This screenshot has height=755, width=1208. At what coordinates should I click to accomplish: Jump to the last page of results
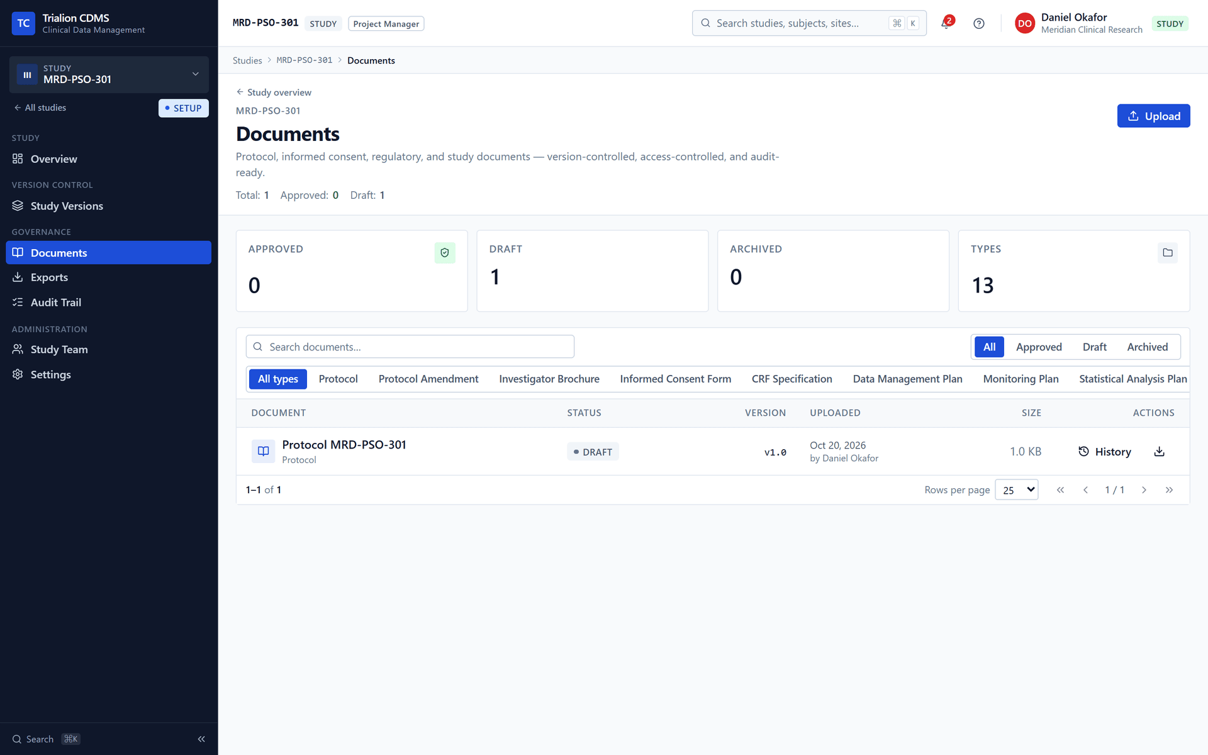(1169, 489)
